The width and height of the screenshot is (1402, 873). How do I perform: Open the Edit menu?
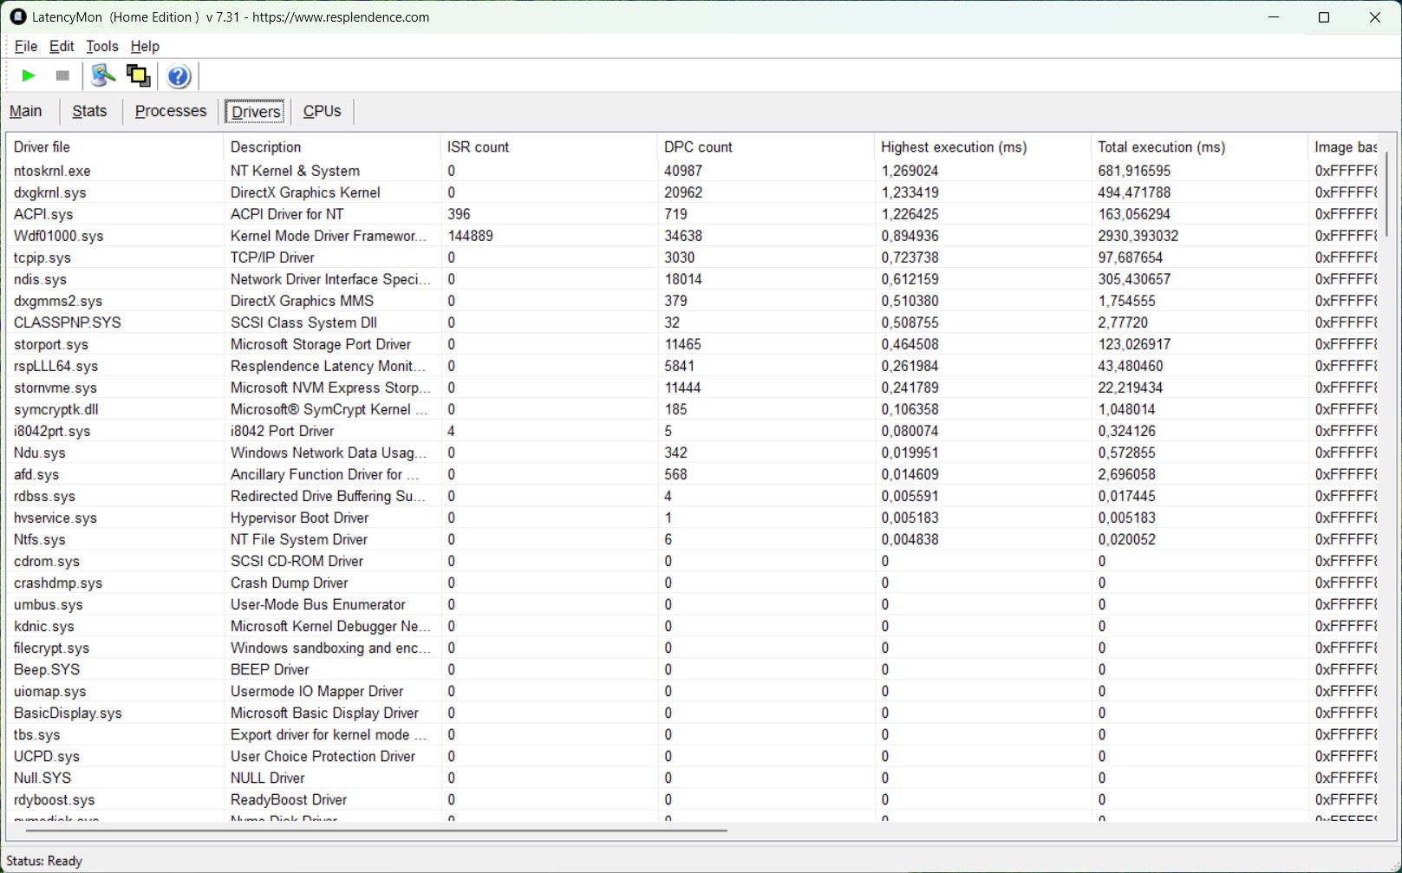click(62, 46)
